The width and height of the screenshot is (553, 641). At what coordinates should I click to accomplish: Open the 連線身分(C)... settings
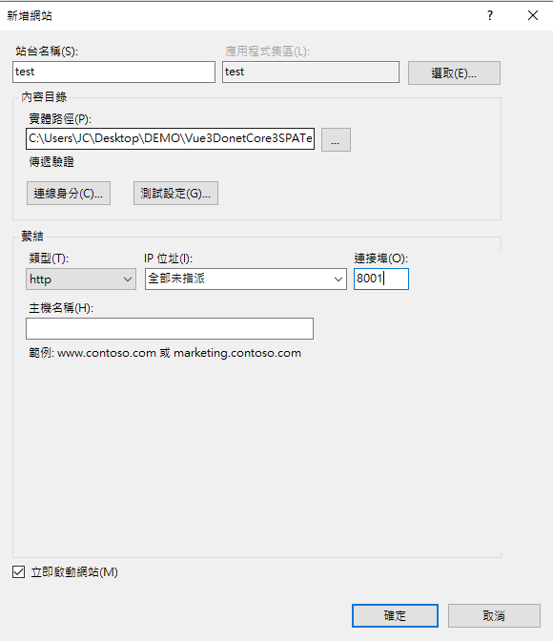point(69,194)
